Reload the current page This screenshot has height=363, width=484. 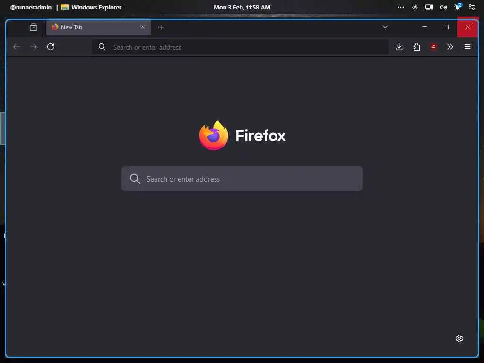tap(51, 47)
